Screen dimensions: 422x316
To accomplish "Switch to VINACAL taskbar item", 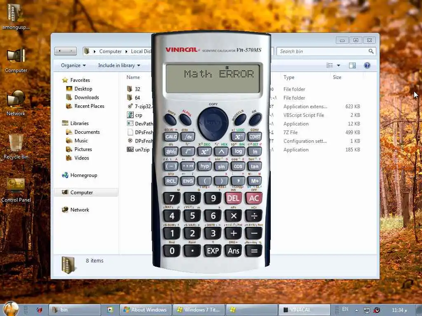I will tap(305, 310).
